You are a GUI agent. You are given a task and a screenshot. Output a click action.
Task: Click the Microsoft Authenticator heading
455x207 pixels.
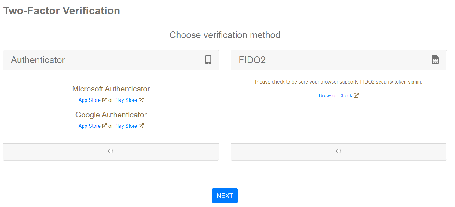pos(111,89)
